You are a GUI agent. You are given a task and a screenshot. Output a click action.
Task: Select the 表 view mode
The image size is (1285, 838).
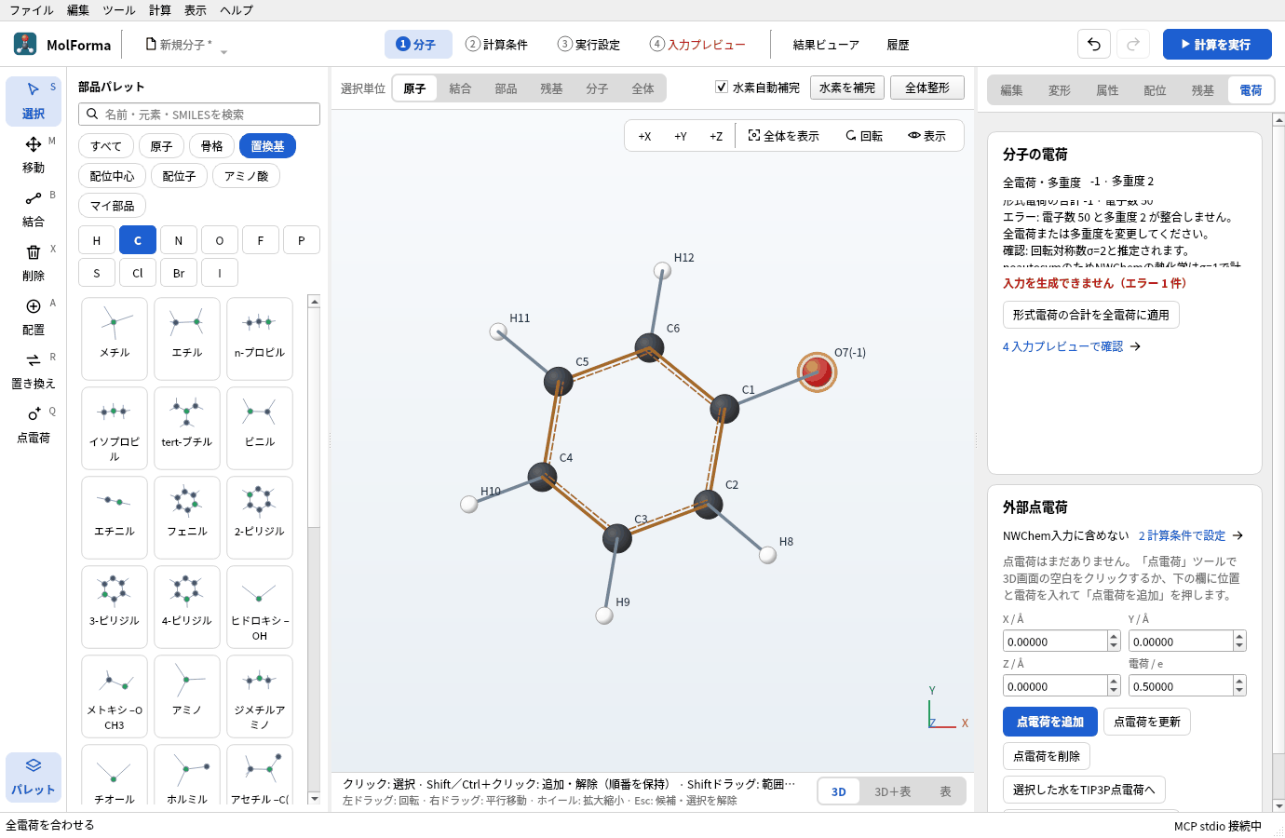945,791
